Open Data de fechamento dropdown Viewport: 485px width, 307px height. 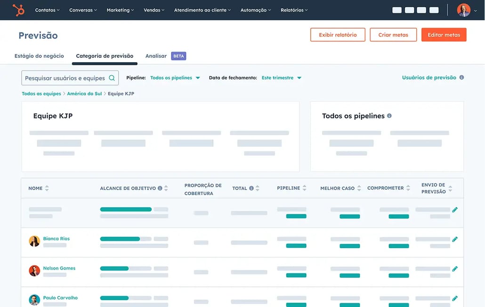click(x=282, y=78)
